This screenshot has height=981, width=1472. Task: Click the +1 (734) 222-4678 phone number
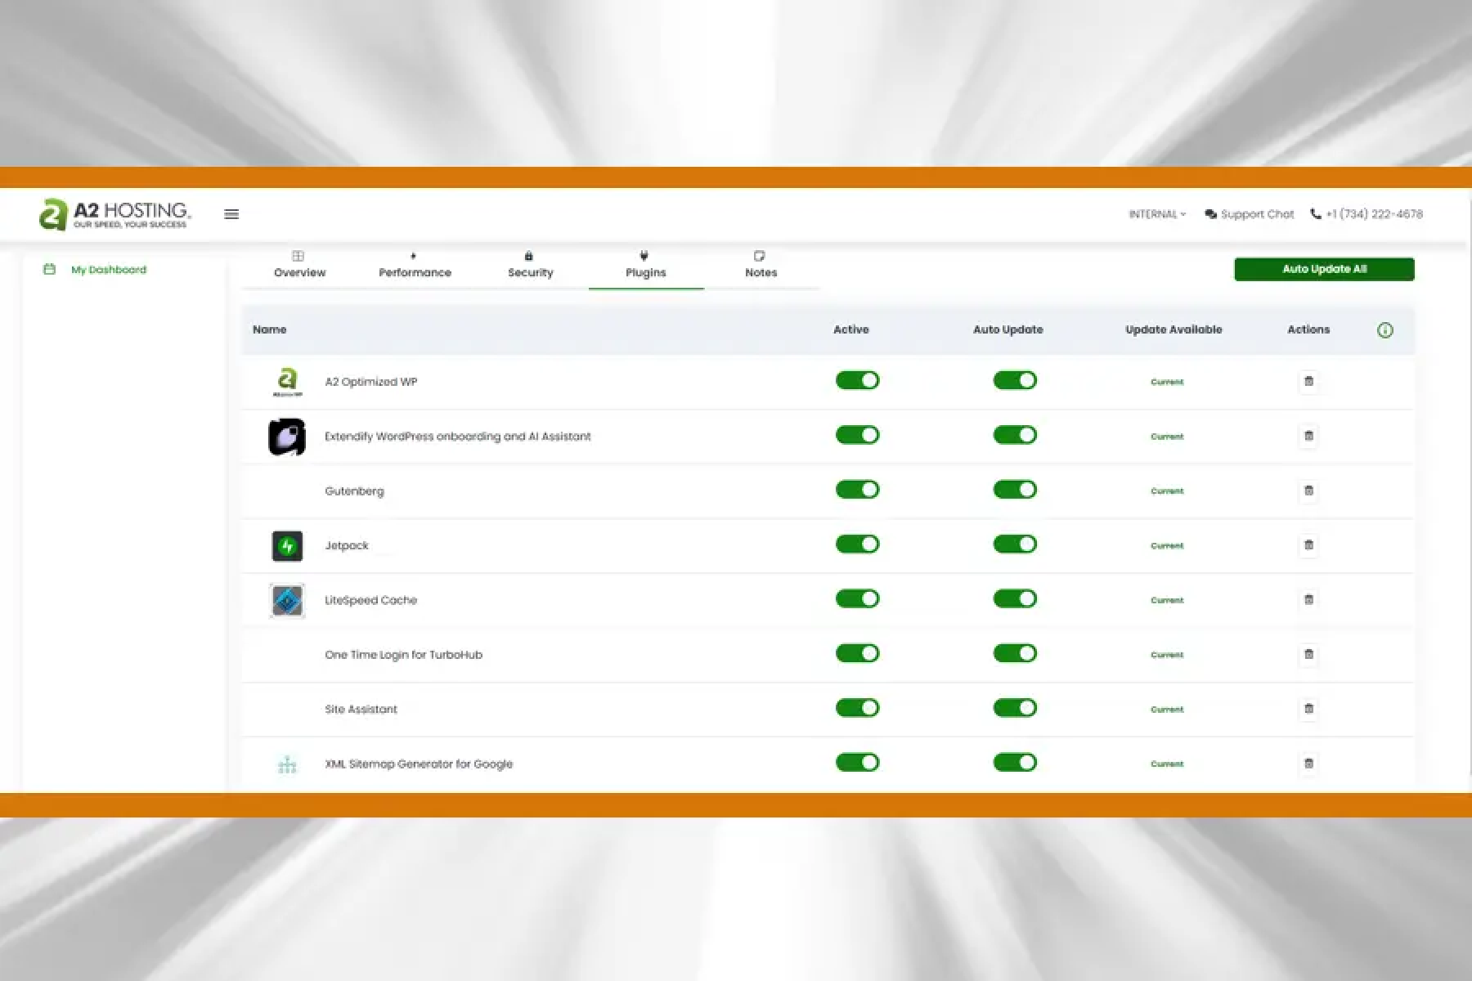click(x=1374, y=214)
